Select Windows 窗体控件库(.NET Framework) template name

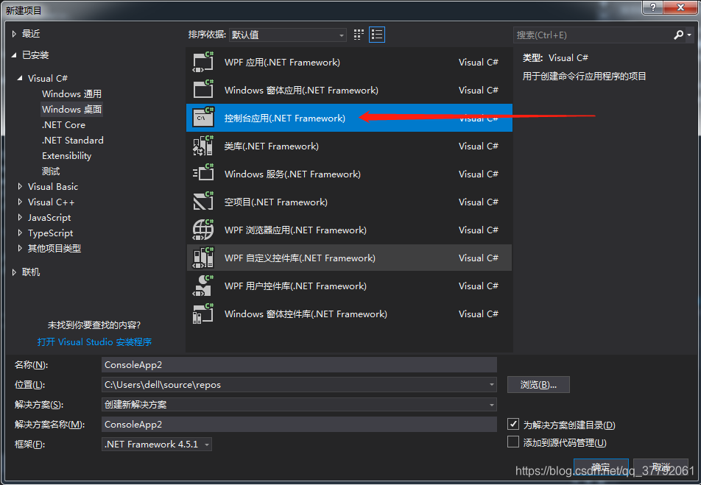coord(306,314)
